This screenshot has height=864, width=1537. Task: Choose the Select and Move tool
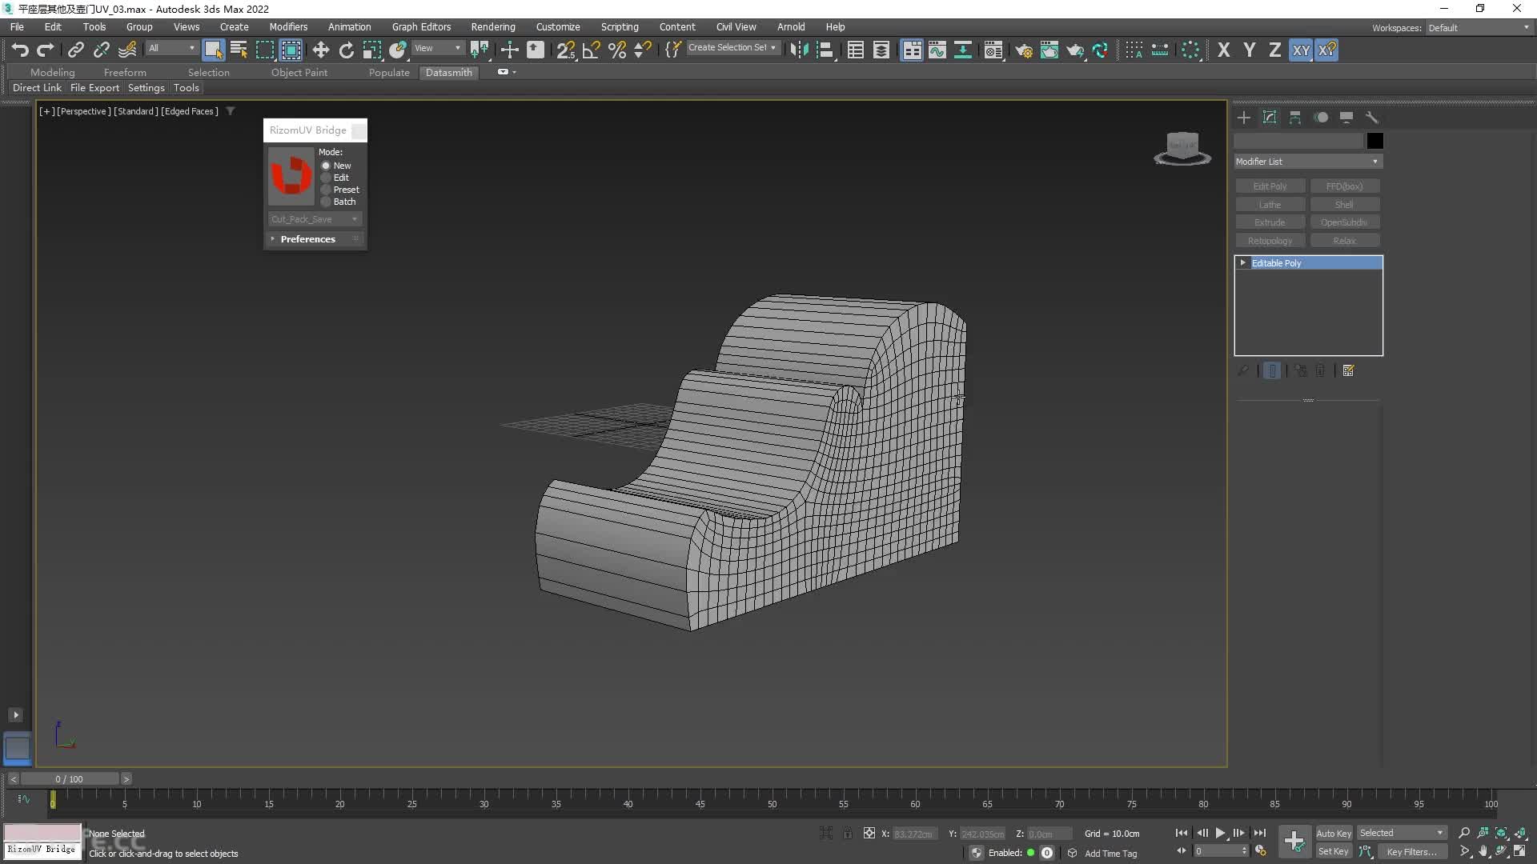(320, 50)
